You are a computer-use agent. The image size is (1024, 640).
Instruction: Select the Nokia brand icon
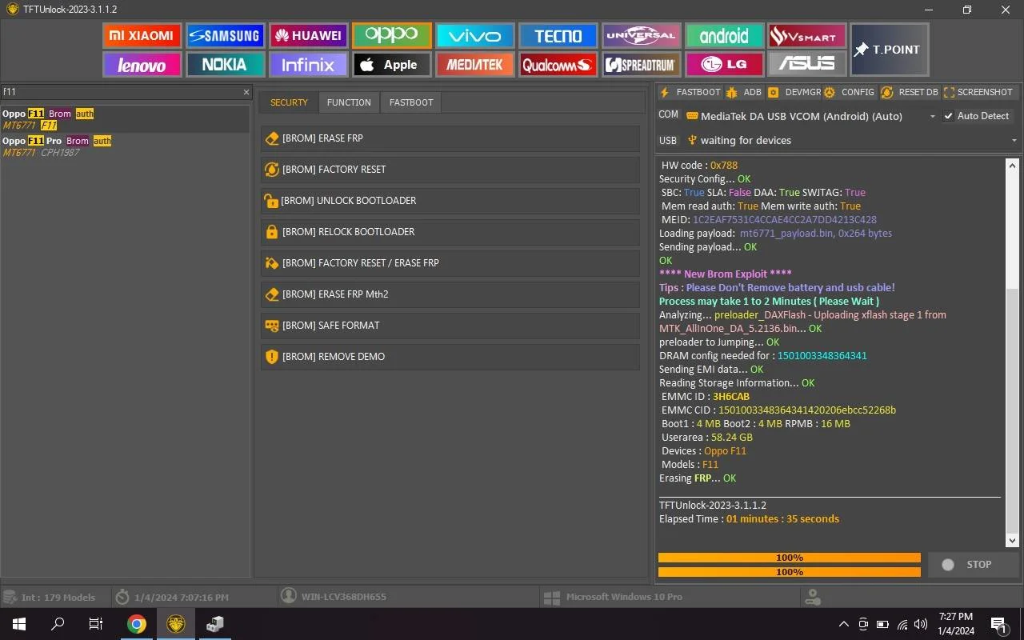[225, 64]
